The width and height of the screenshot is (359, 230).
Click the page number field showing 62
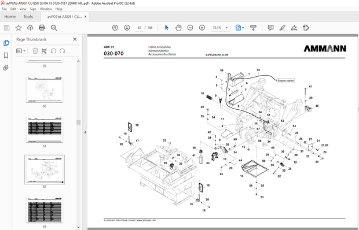(x=139, y=28)
